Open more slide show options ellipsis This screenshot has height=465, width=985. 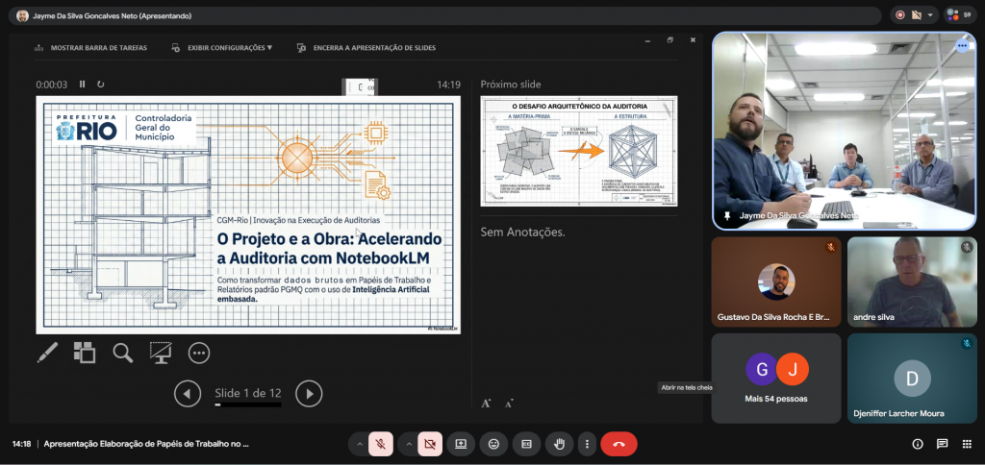click(x=199, y=353)
